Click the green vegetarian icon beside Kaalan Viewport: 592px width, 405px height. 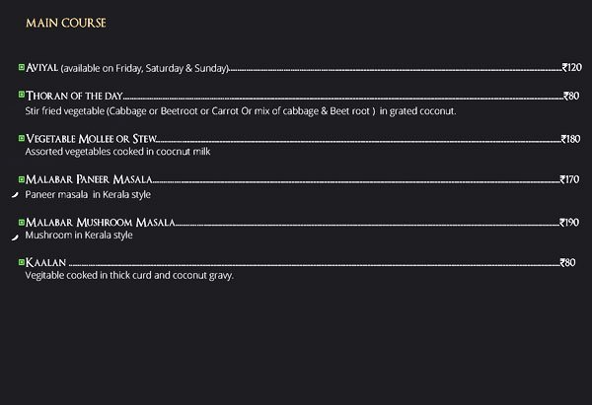[21, 262]
